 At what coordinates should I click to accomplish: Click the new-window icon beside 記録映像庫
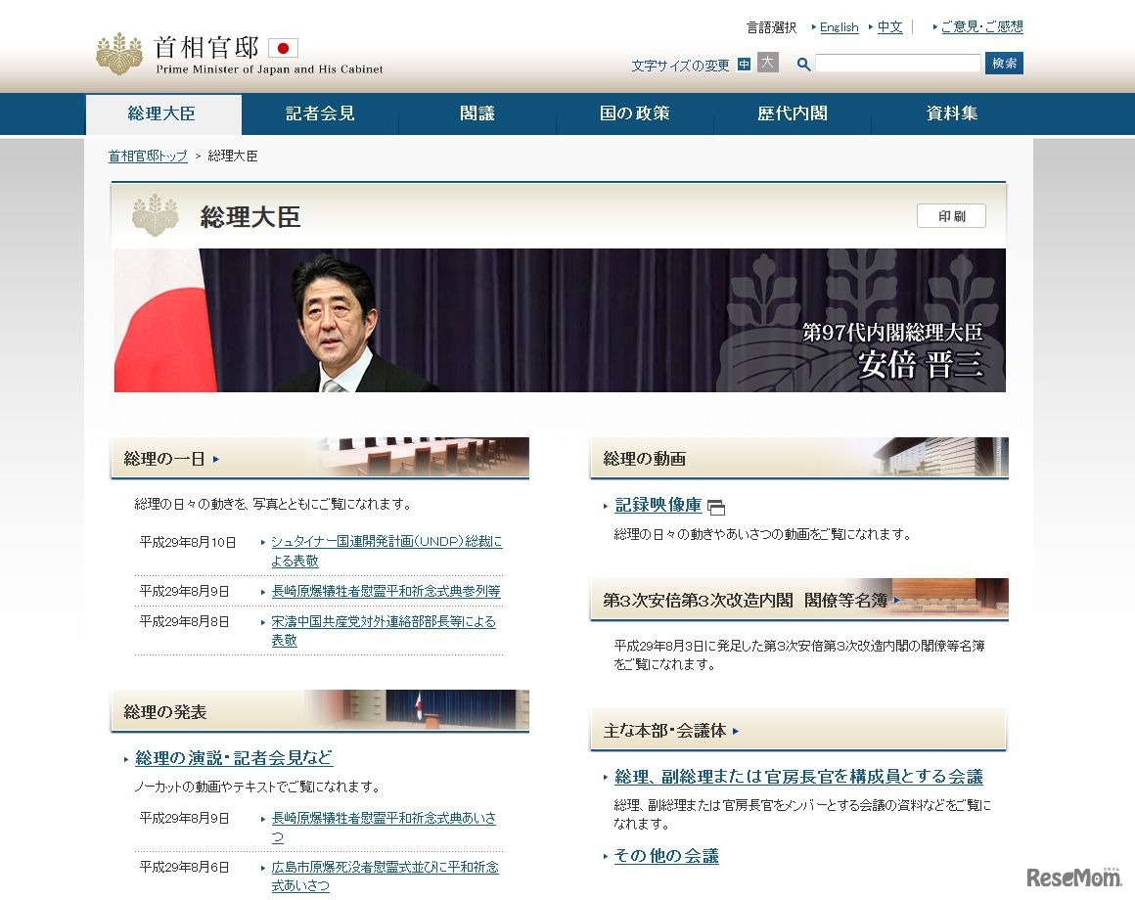pyautogui.click(x=717, y=507)
